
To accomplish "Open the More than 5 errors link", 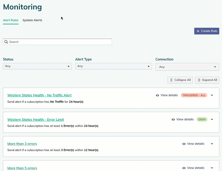I will [22, 168].
